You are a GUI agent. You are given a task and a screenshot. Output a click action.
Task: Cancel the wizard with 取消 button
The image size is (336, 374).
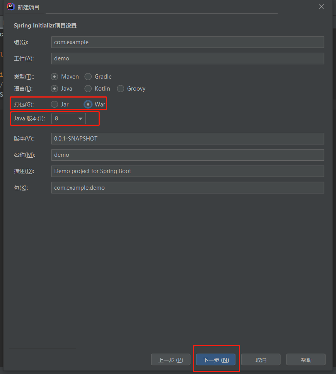(x=261, y=360)
